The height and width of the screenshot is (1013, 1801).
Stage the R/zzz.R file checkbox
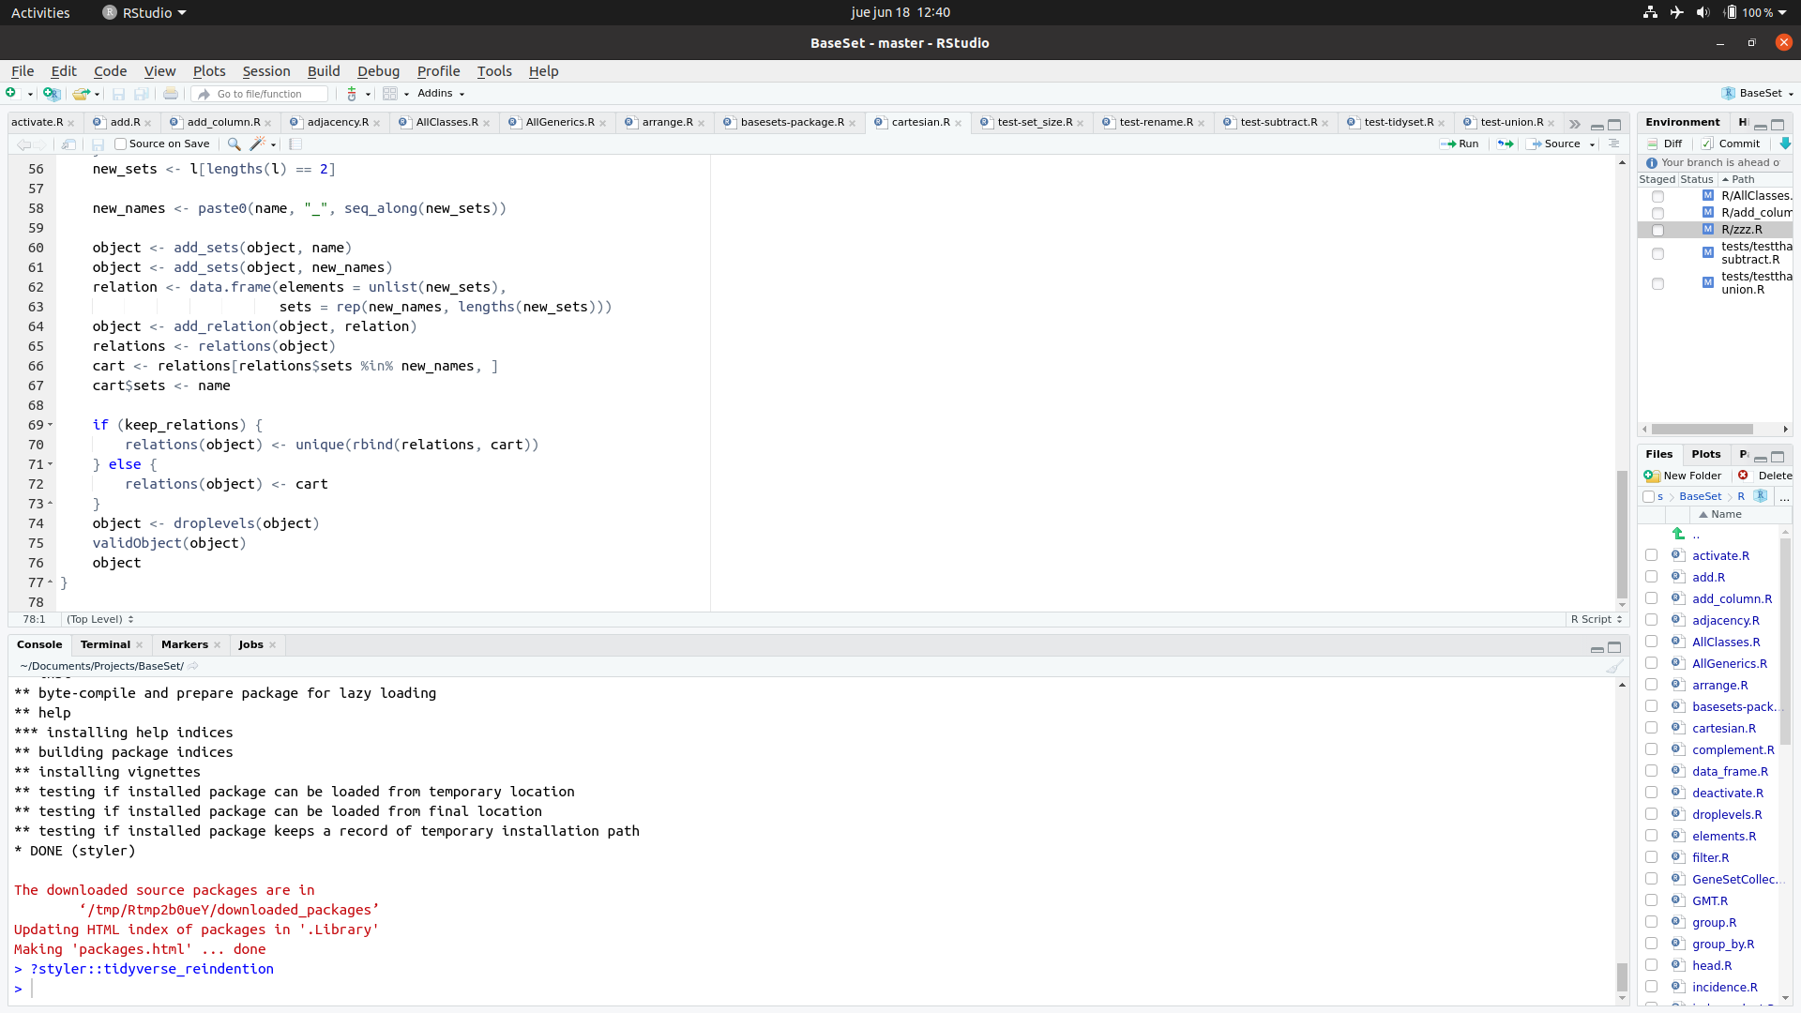coord(1657,230)
